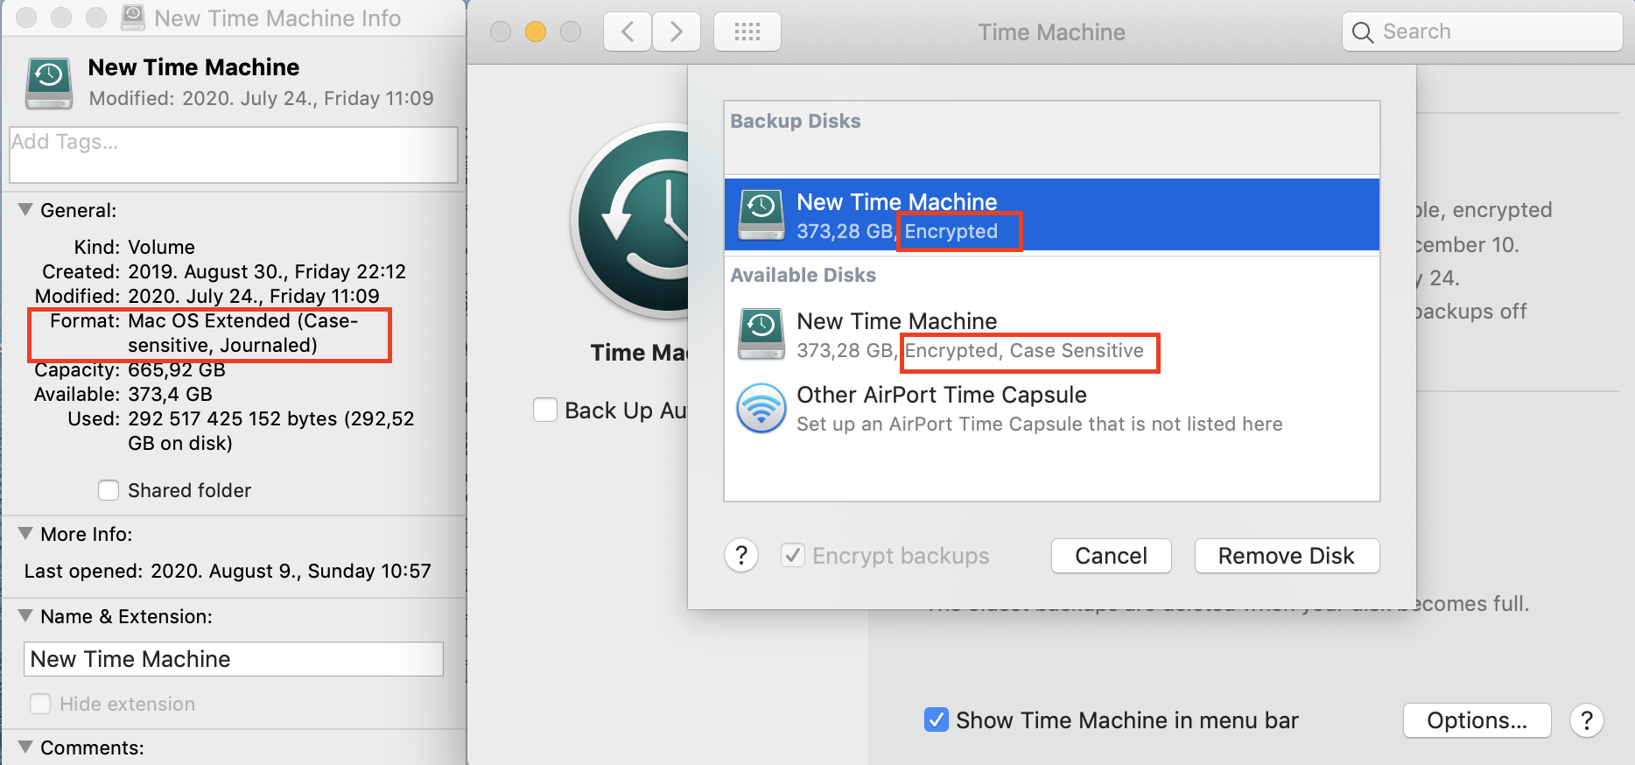Viewport: 1635px width, 765px height.
Task: Click the Search field in Time Machine window
Action: pyautogui.click(x=1482, y=32)
